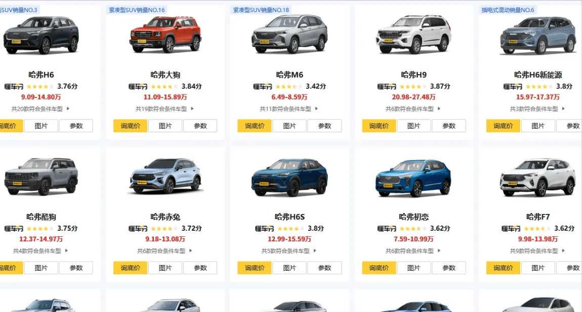Viewport: 582px width, 312px height.
Task: Open the blue 哈弗H6新能源 car image
Action: click(x=538, y=35)
